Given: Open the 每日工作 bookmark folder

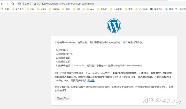Looking at the screenshot, I should pos(18,9).
